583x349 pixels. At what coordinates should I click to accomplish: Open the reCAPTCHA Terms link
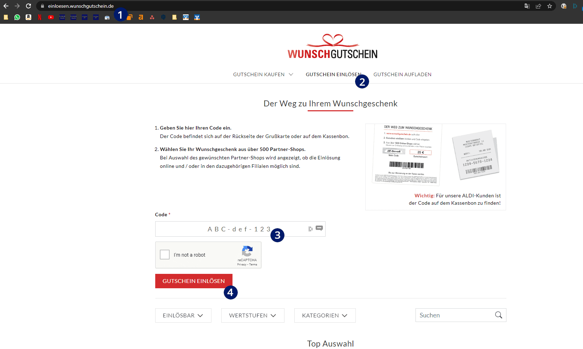[253, 264]
